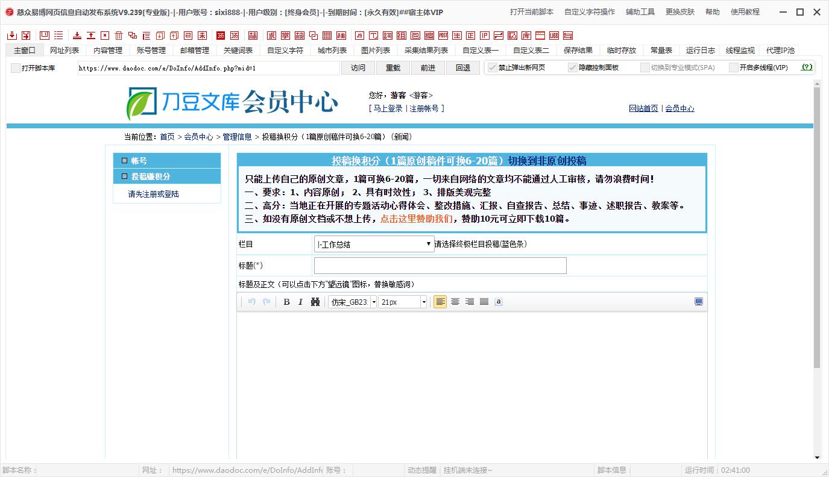The width and height of the screenshot is (829, 477).
Task: Click the red 词 toolbar icon
Action: (387, 36)
